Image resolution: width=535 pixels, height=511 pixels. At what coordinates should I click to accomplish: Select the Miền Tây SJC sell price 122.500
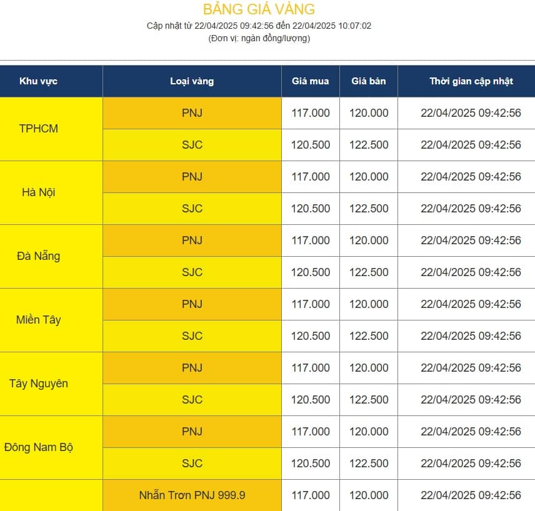click(x=369, y=336)
